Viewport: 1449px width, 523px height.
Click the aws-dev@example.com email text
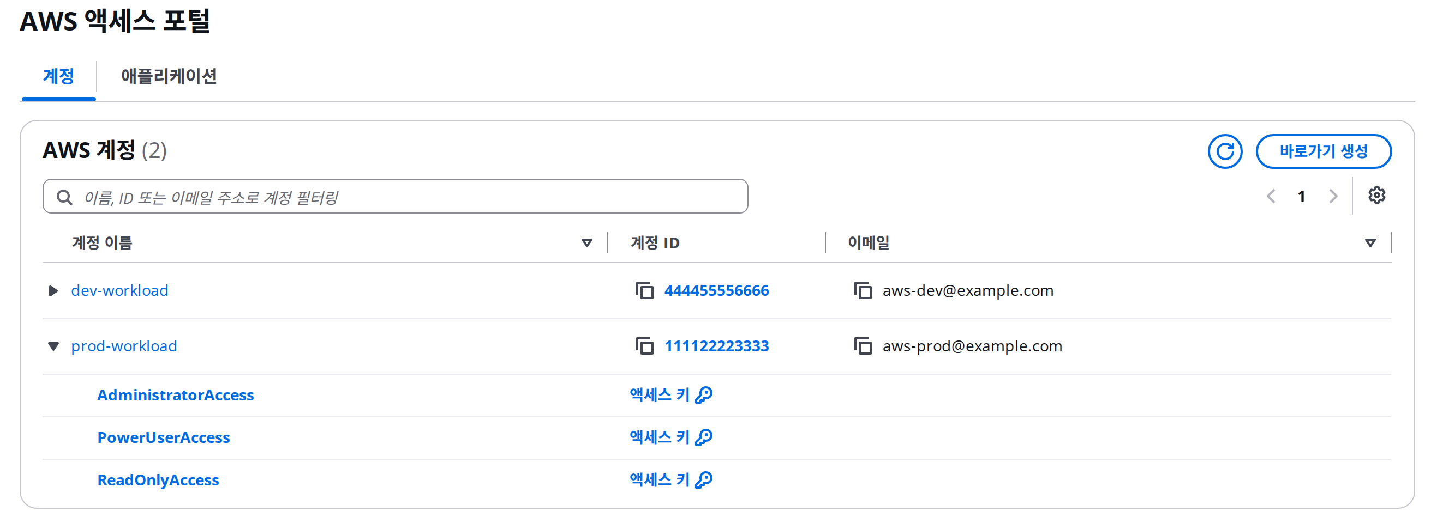[967, 290]
